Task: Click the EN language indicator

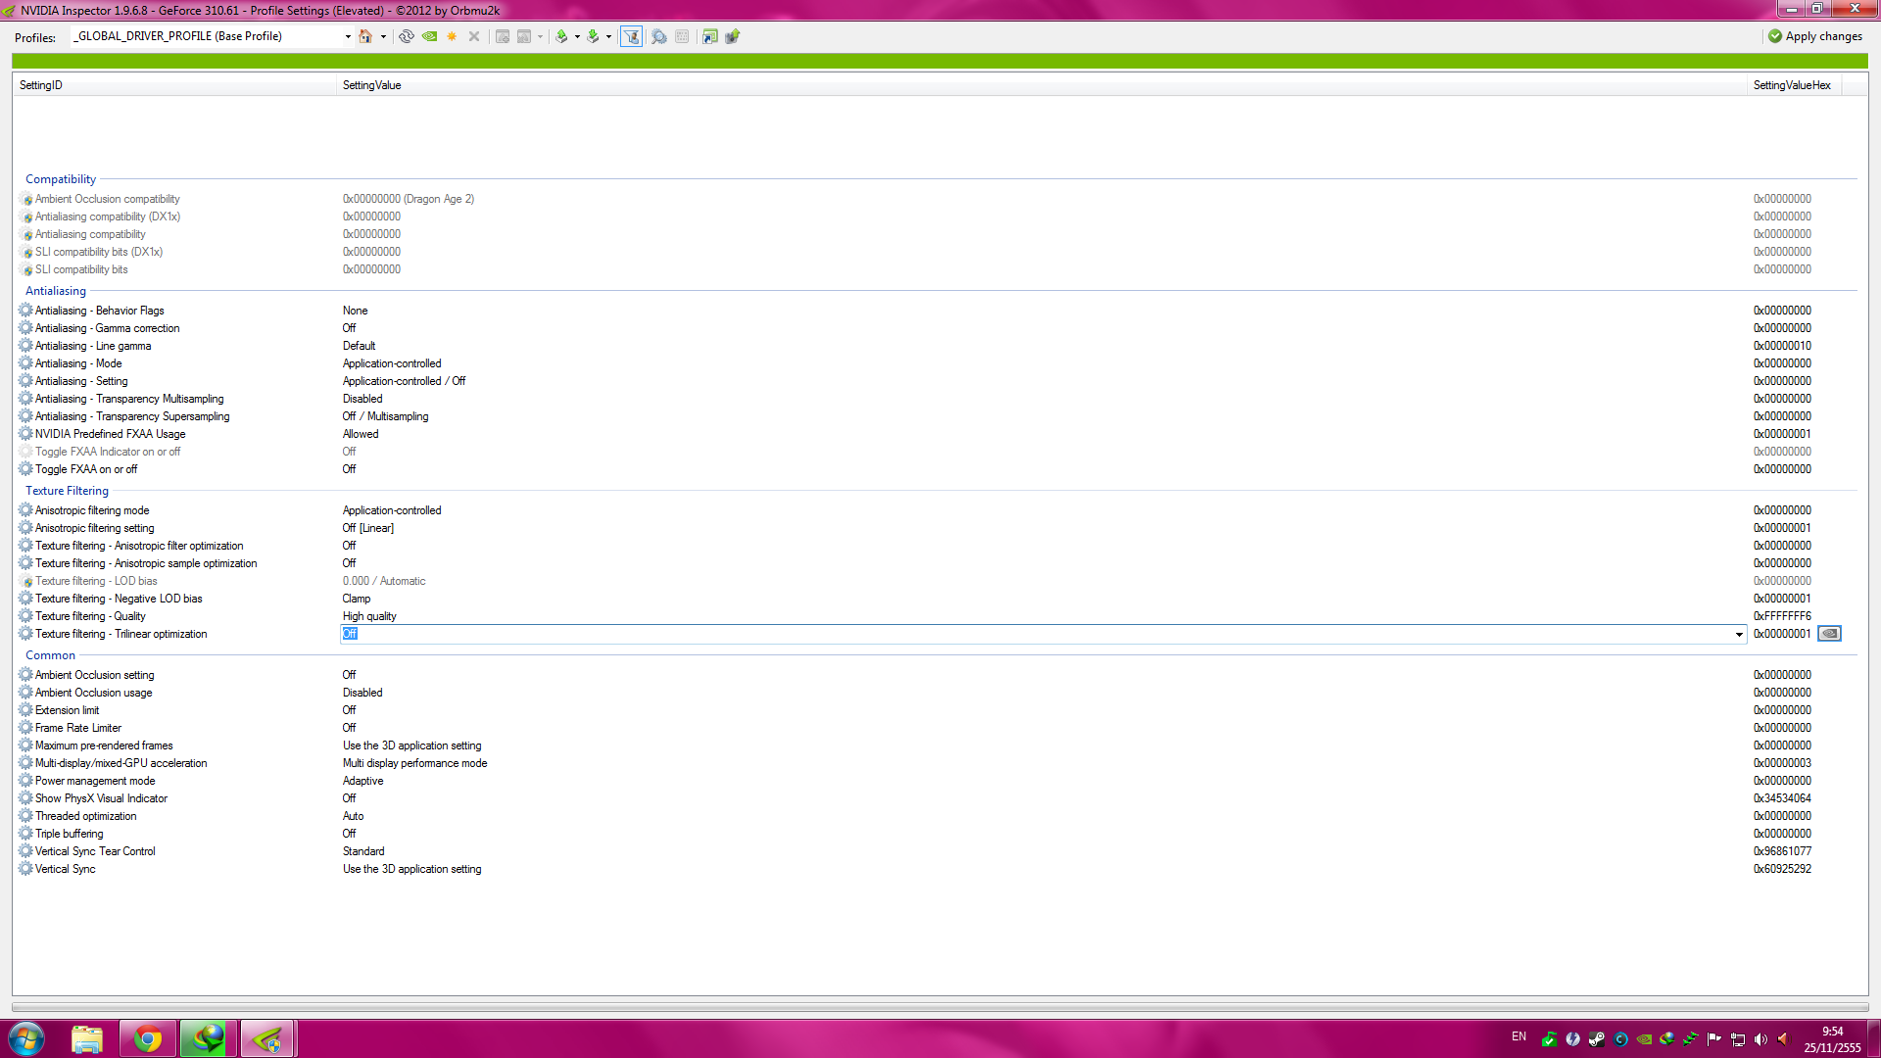Action: point(1519,1036)
